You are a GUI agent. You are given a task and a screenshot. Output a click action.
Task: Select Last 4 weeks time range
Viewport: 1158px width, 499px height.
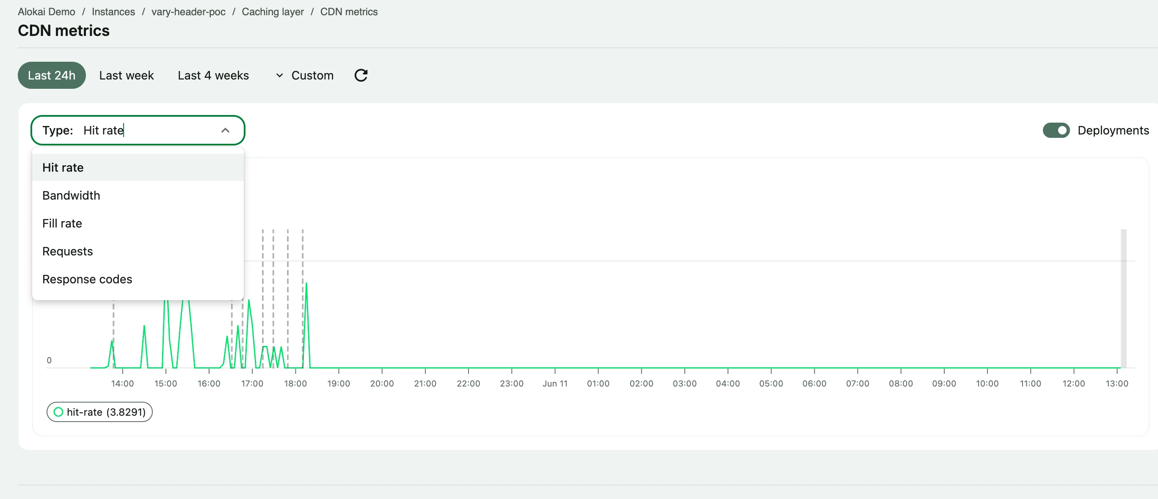pyautogui.click(x=213, y=75)
